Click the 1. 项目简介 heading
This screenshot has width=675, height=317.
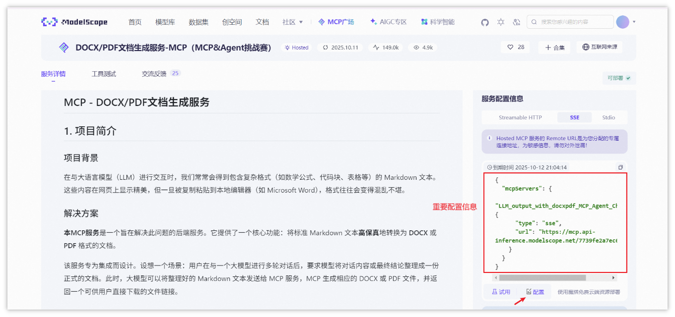click(90, 131)
